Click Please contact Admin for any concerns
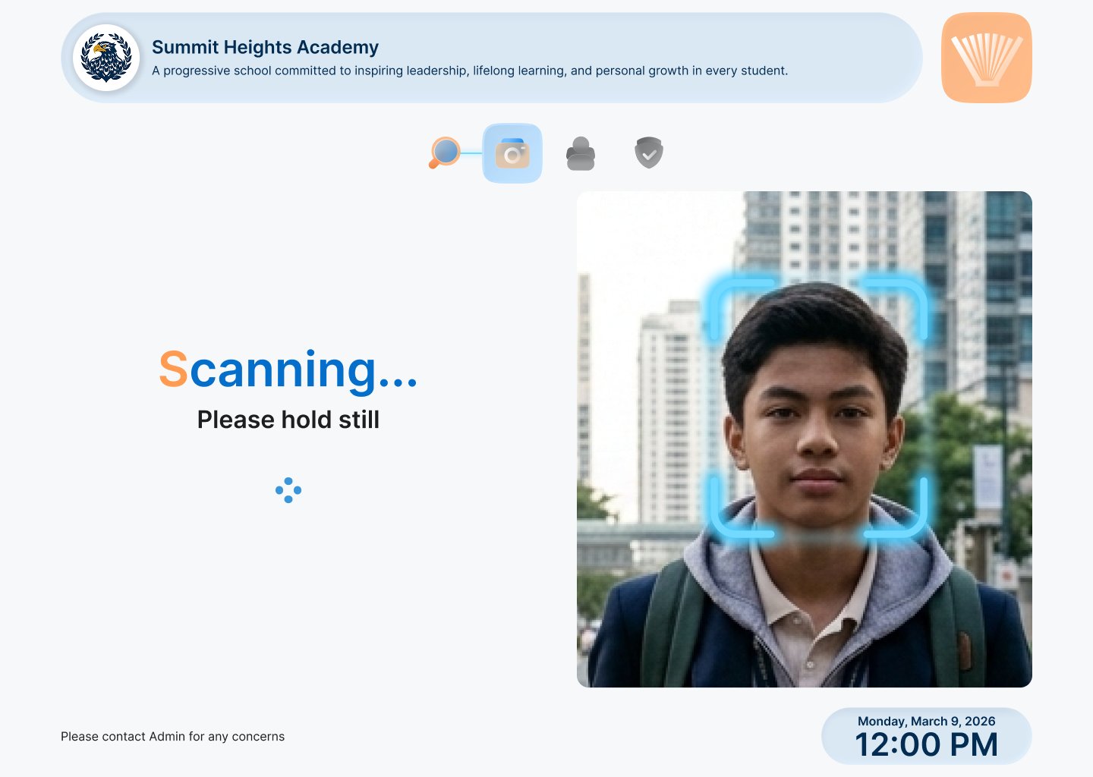 pyautogui.click(x=172, y=736)
